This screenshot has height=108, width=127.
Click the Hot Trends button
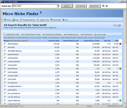coord(81,6)
